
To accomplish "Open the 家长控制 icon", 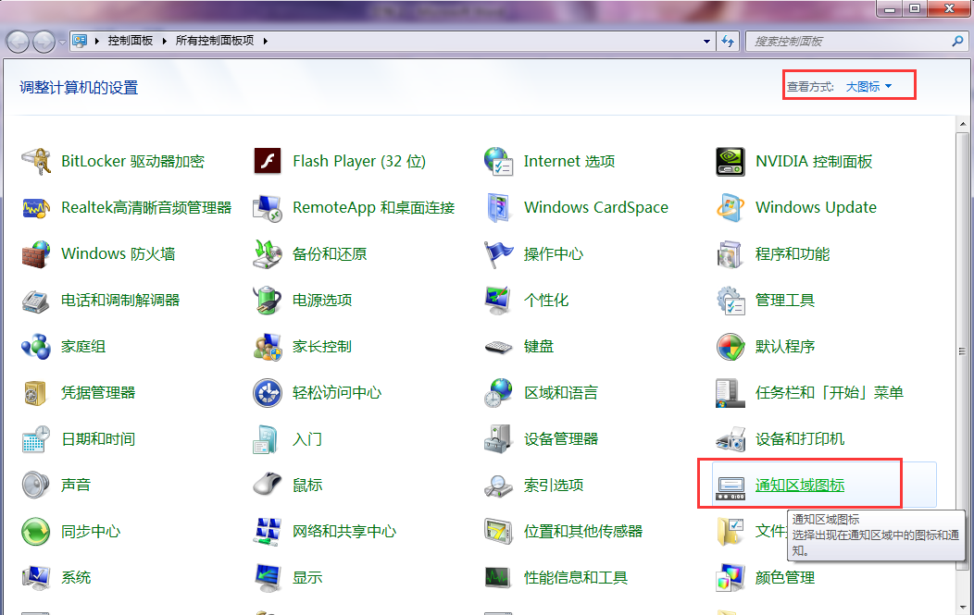I will click(268, 346).
